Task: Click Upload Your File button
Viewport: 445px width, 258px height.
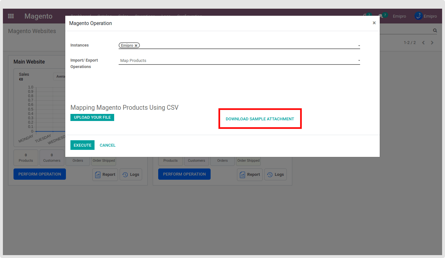Action: [92, 117]
